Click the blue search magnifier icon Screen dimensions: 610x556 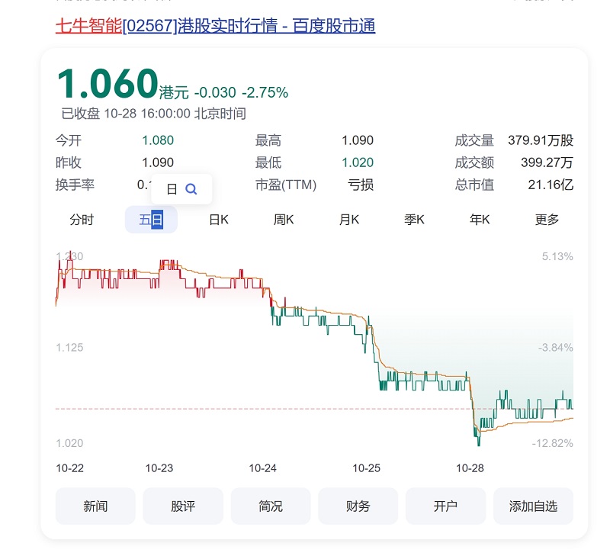coord(191,189)
